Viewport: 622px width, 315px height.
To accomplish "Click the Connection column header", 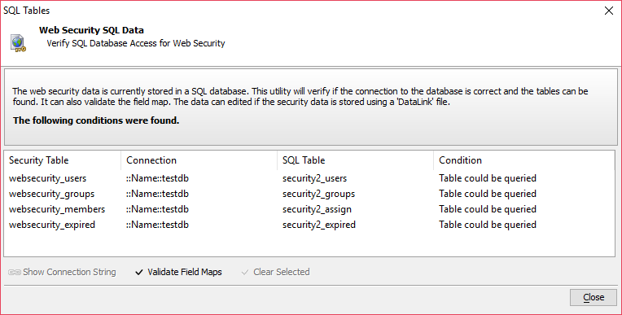I will tap(199, 160).
